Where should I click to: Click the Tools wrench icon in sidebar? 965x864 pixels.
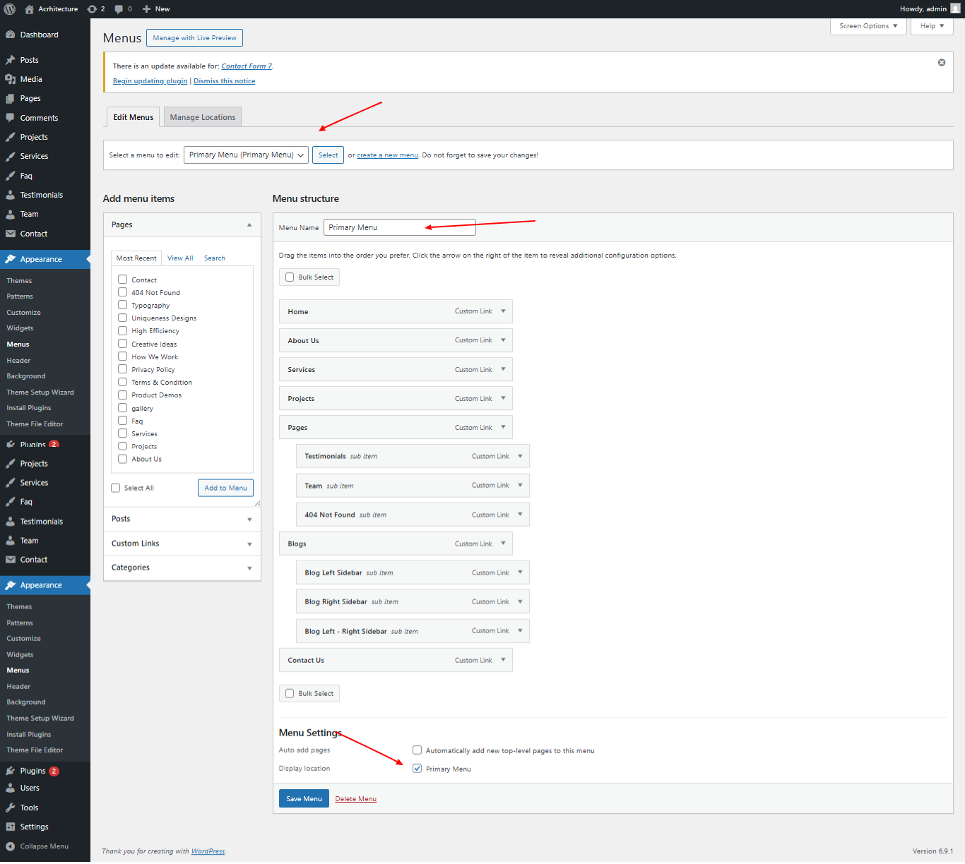point(11,808)
